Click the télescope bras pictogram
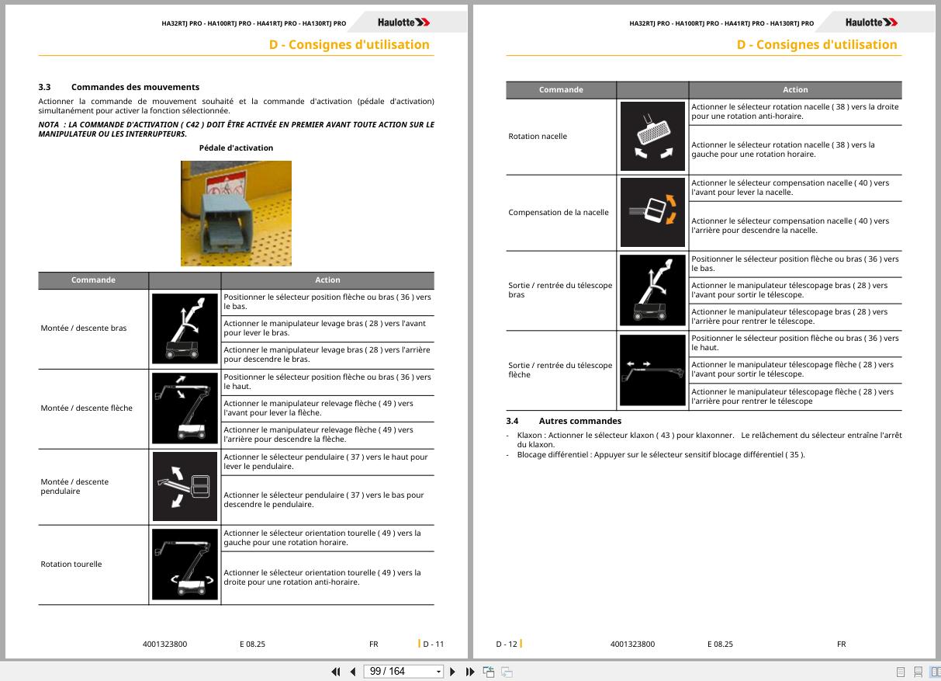This screenshot has width=941, height=681. (652, 290)
